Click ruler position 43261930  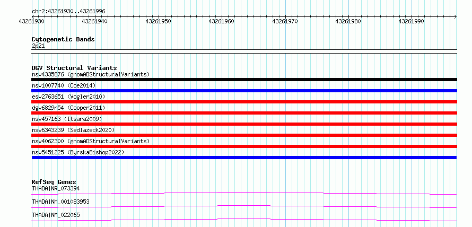[32, 21]
